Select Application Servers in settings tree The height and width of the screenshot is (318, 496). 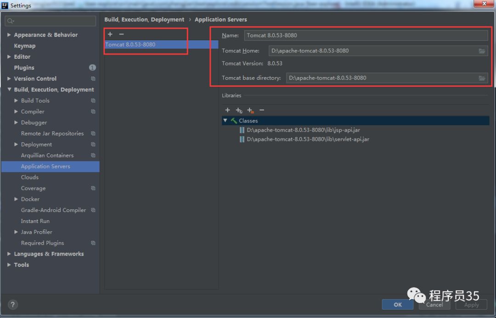[51, 166]
